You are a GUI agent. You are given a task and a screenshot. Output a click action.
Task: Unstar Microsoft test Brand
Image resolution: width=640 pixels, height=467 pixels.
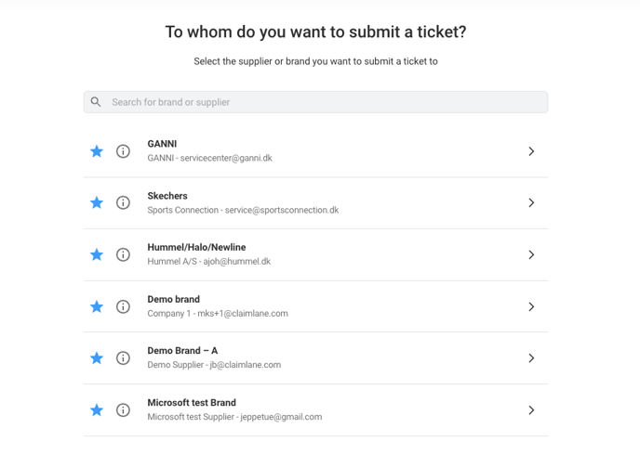[x=97, y=410]
